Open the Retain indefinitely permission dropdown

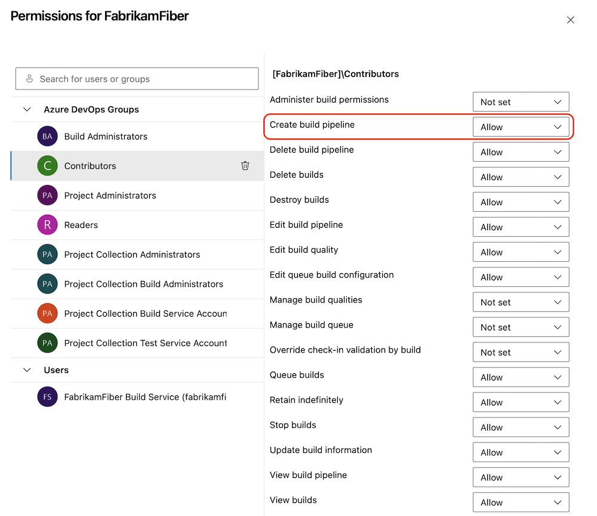coord(521,402)
